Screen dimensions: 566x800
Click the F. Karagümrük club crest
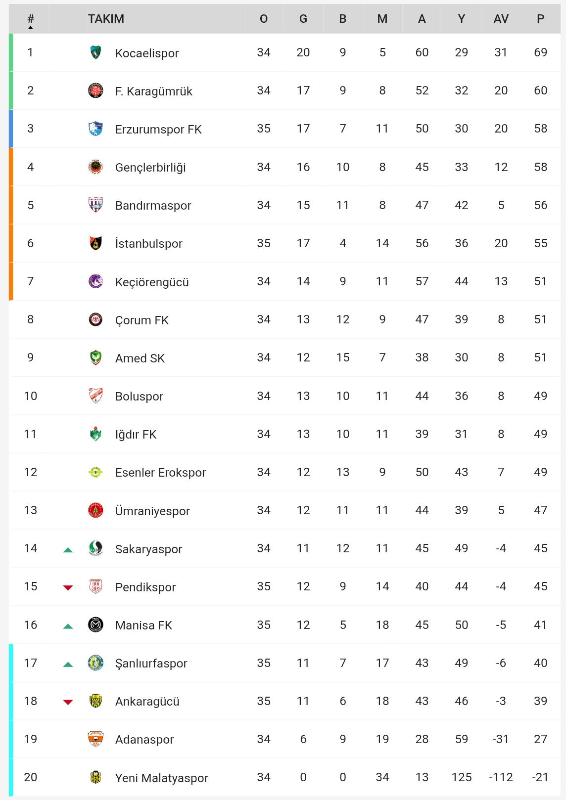tap(95, 90)
